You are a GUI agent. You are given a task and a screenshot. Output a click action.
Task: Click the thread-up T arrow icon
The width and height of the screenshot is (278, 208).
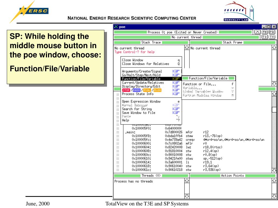click(265, 37)
